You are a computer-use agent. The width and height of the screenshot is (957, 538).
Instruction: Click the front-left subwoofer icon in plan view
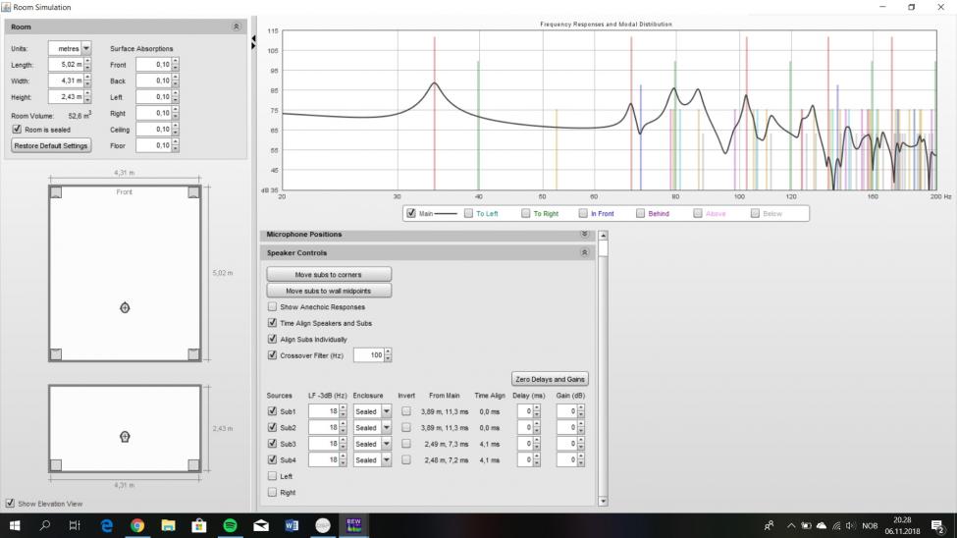point(56,191)
